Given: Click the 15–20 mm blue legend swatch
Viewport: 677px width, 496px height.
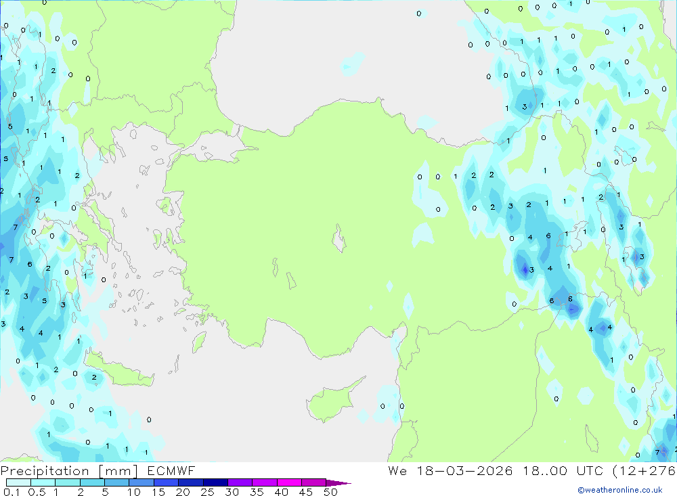Looking at the screenshot, I should 167,482.
